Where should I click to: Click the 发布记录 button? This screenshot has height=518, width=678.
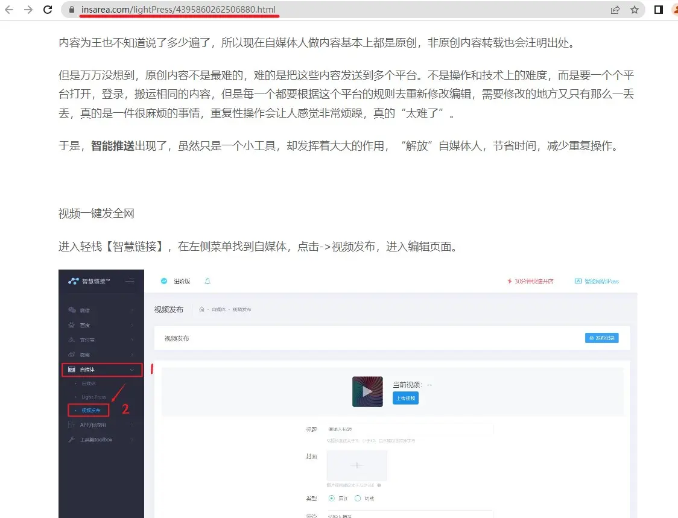tap(601, 338)
